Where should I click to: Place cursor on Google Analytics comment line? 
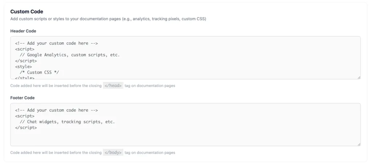[70, 55]
